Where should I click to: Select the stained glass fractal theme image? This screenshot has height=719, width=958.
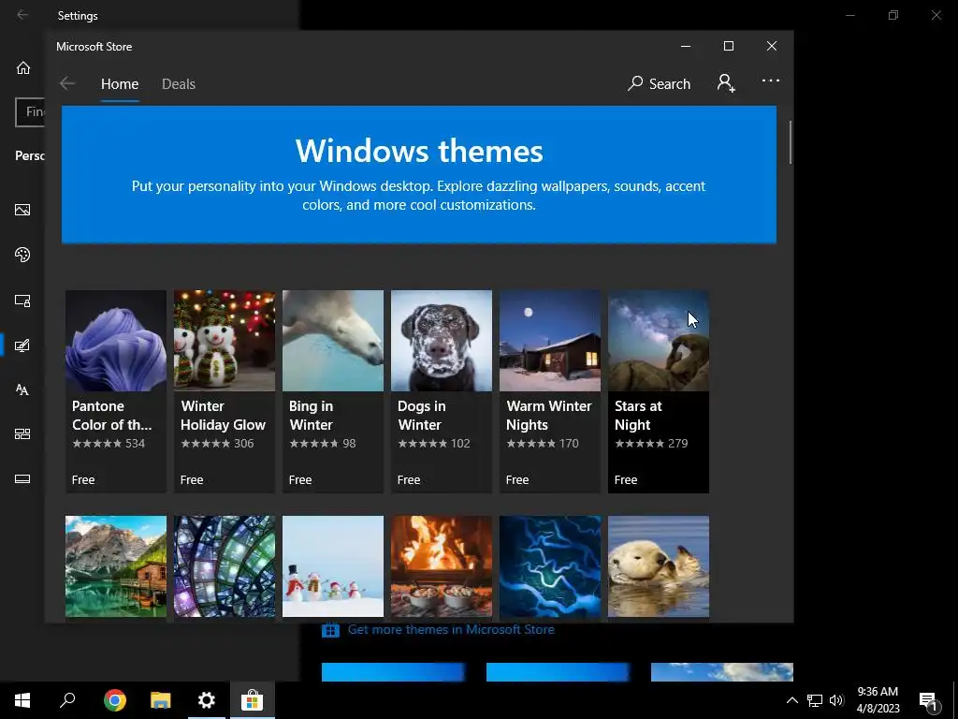[x=225, y=566]
